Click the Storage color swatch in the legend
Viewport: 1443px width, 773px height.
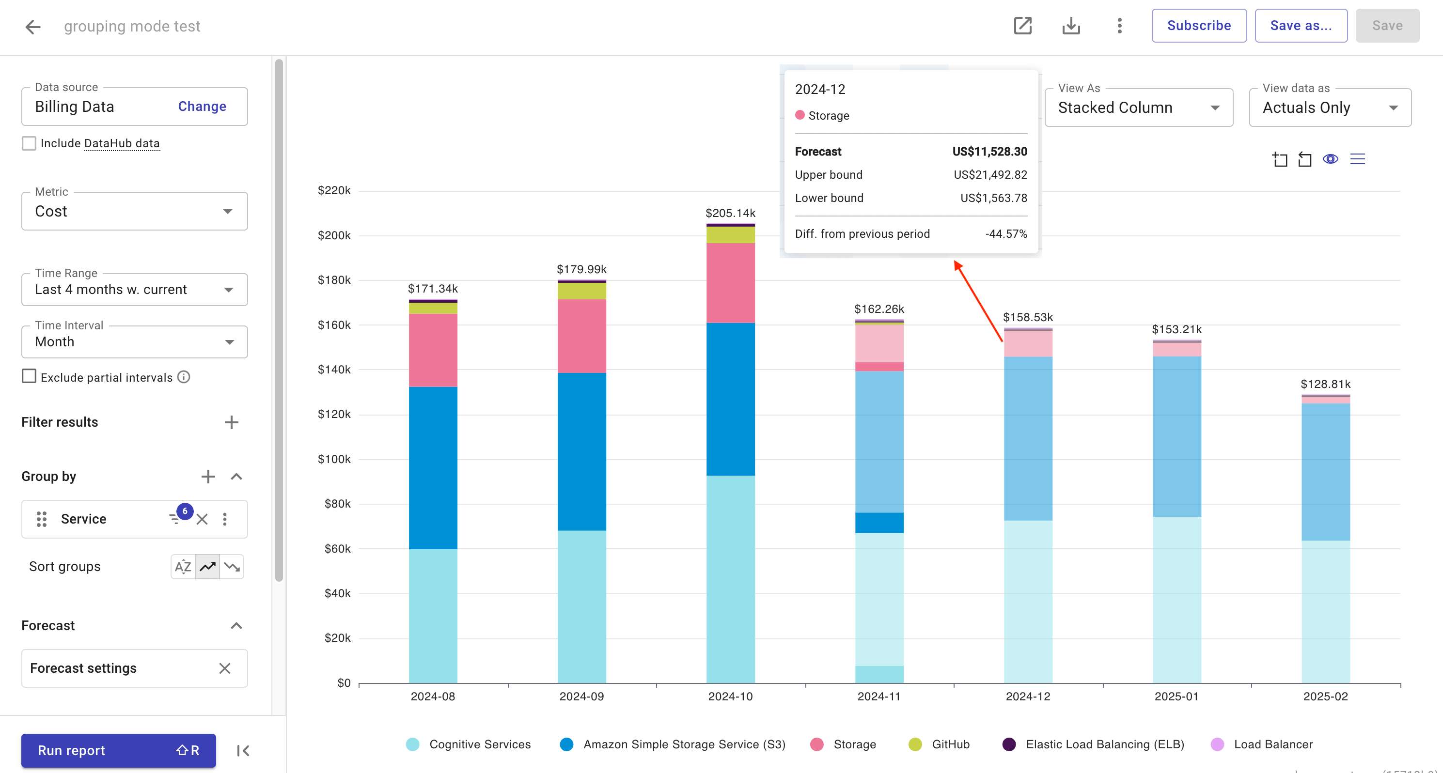[x=817, y=744]
